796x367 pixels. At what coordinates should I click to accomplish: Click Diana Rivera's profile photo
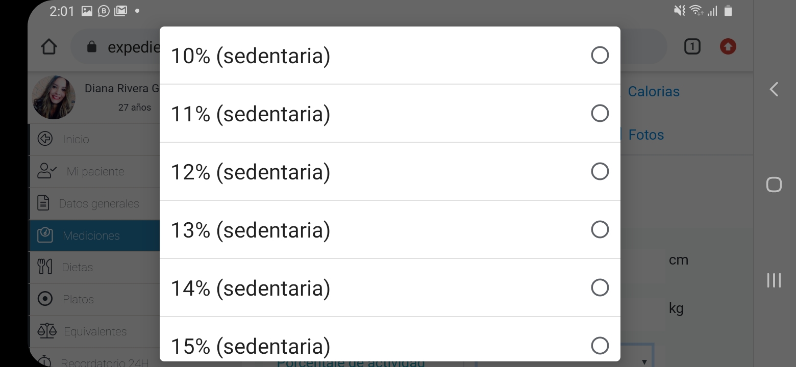point(54,97)
